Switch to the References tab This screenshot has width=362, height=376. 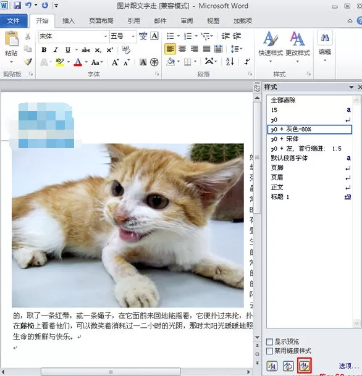[x=133, y=21]
